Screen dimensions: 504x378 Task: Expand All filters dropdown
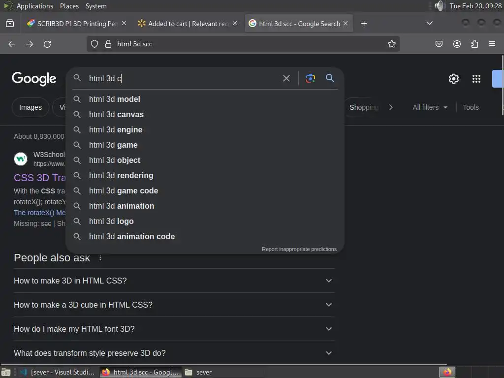tap(430, 107)
